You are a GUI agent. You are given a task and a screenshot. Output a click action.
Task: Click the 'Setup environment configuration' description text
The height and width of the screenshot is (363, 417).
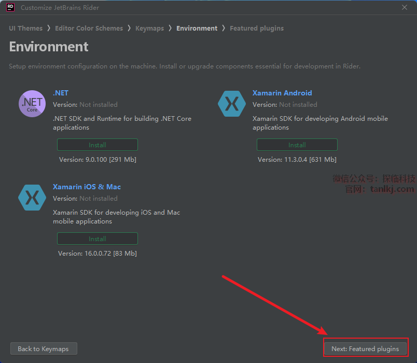pyautogui.click(x=185, y=66)
